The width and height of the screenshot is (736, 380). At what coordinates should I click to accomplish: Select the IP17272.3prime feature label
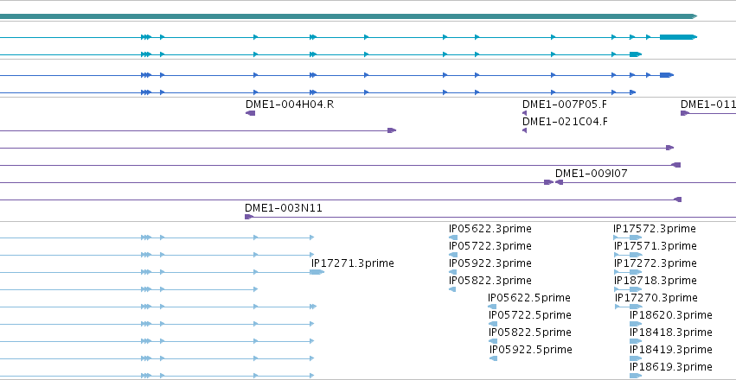656,263
